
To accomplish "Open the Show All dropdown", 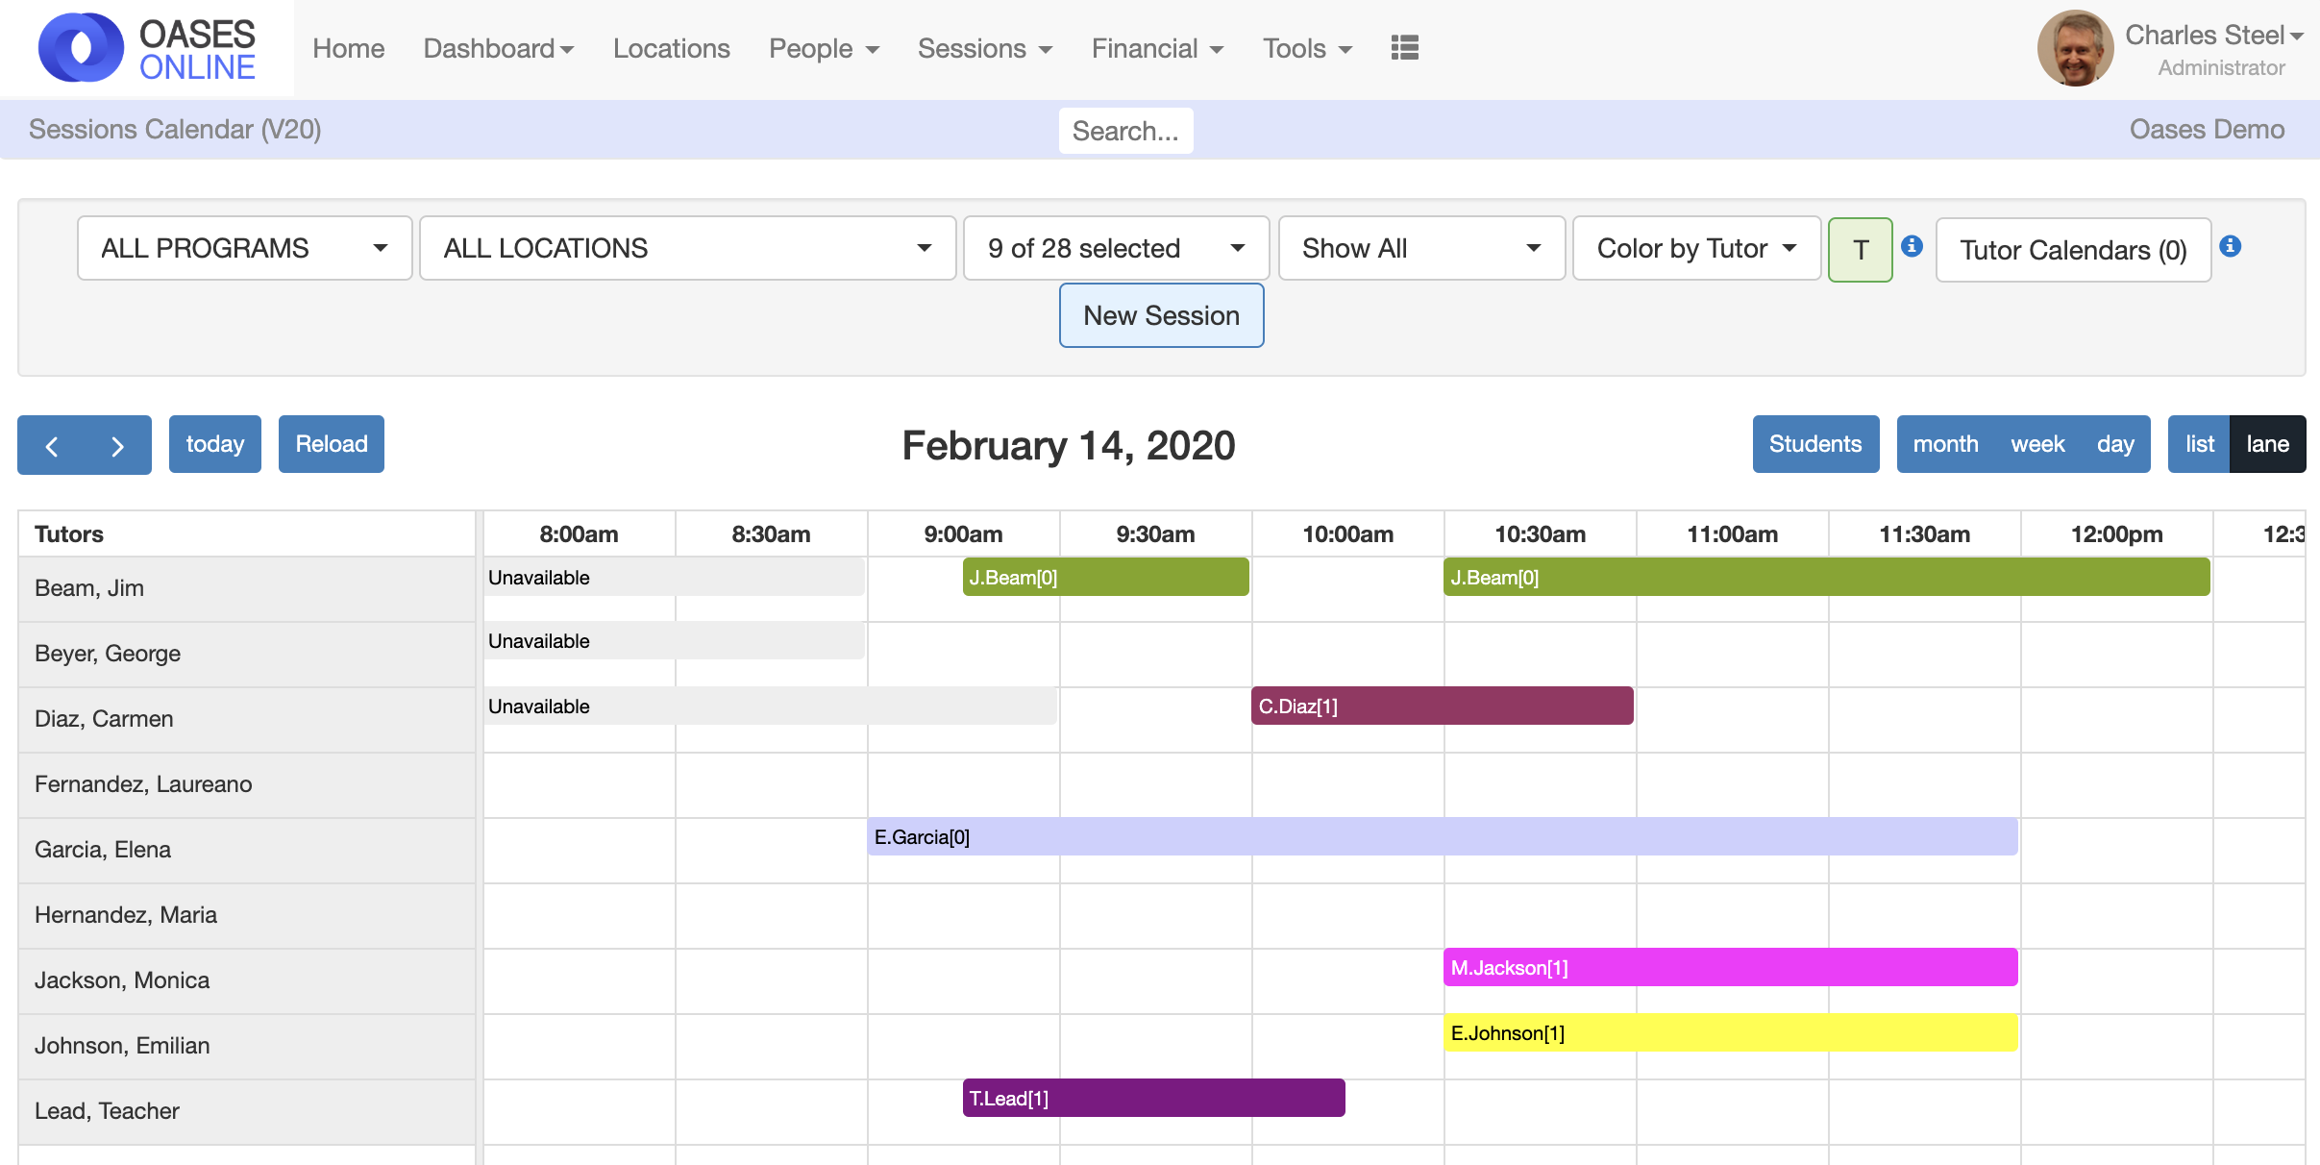I will click(x=1421, y=248).
